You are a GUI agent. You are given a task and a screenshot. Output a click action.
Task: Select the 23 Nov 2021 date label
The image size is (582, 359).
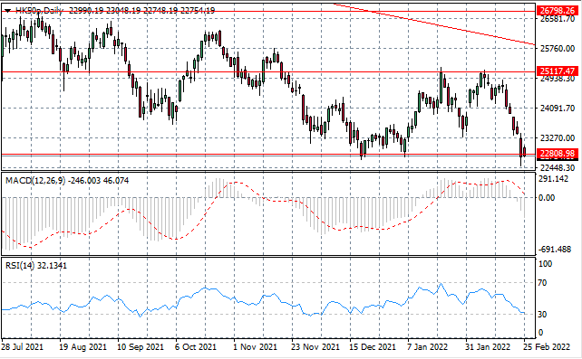(x=315, y=347)
